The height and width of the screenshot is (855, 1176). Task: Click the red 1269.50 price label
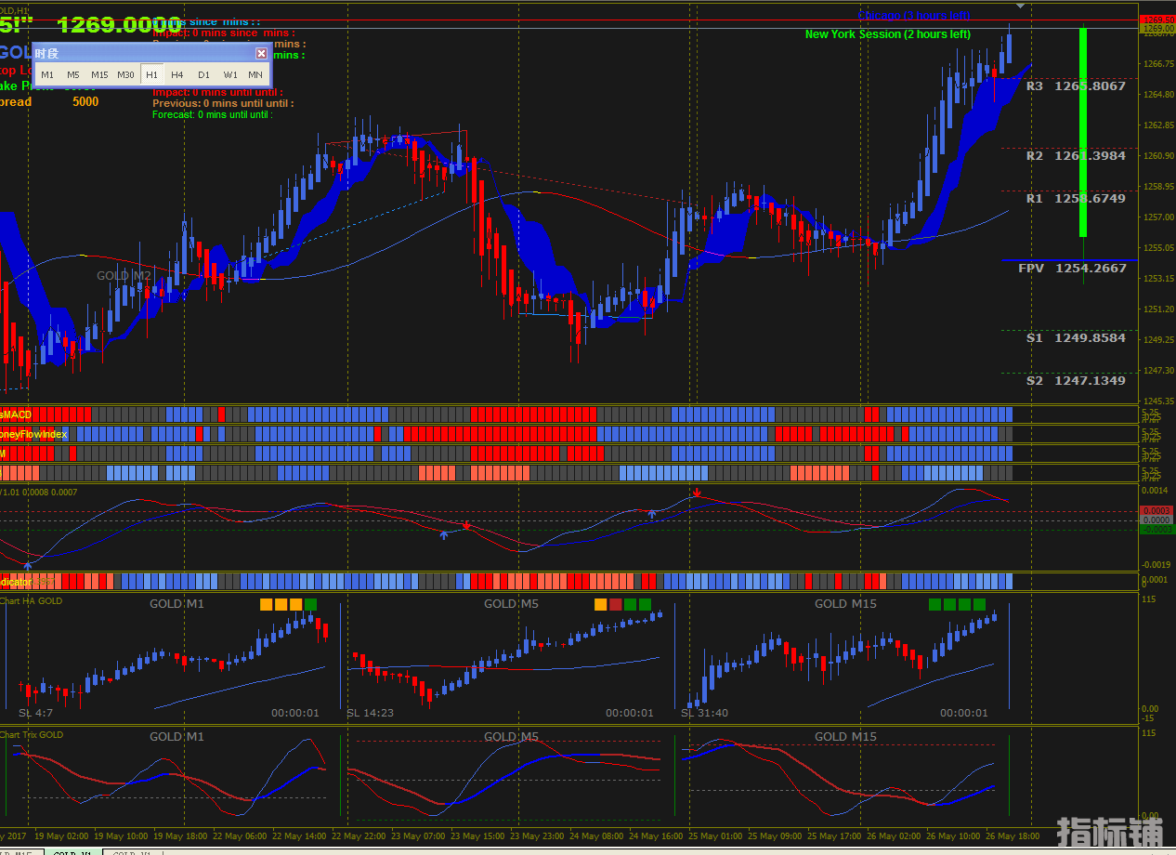pyautogui.click(x=1156, y=20)
